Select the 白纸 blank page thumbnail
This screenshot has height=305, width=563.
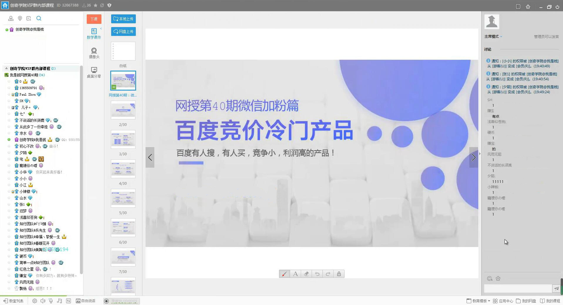click(123, 51)
